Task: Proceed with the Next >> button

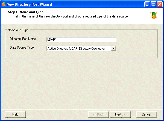Action: (x=120, y=114)
